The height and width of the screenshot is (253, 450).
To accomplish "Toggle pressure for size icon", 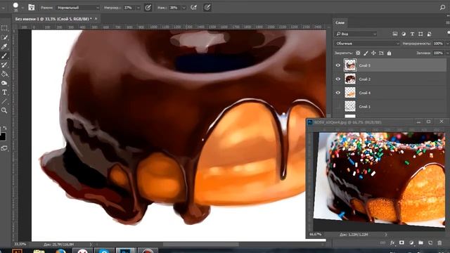I will (207, 8).
